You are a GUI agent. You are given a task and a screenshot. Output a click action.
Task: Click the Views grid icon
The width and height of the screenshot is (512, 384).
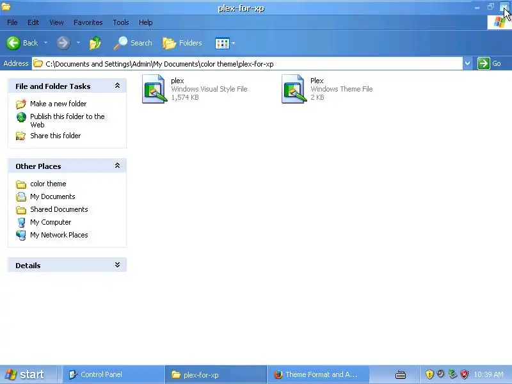(222, 43)
